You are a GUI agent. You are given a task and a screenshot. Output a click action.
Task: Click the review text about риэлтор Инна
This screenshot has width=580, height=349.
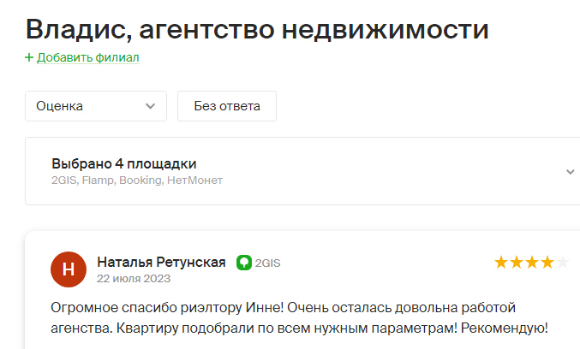(299, 317)
